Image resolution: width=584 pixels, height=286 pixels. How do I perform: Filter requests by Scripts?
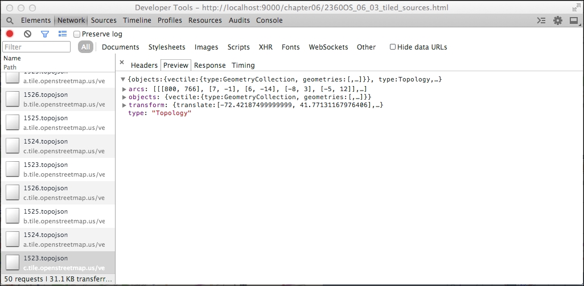point(238,47)
